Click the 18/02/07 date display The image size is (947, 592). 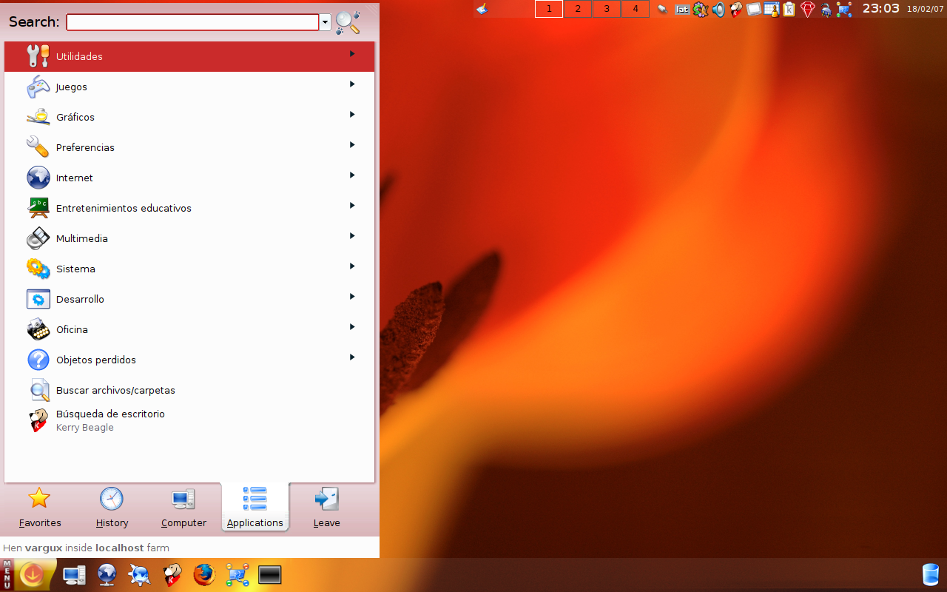point(926,10)
